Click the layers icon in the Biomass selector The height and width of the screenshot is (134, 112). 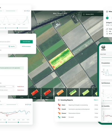point(84,14)
